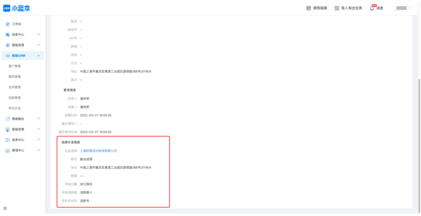
Task: Click the 导入导出任务 import/export icon
Action: pos(337,8)
